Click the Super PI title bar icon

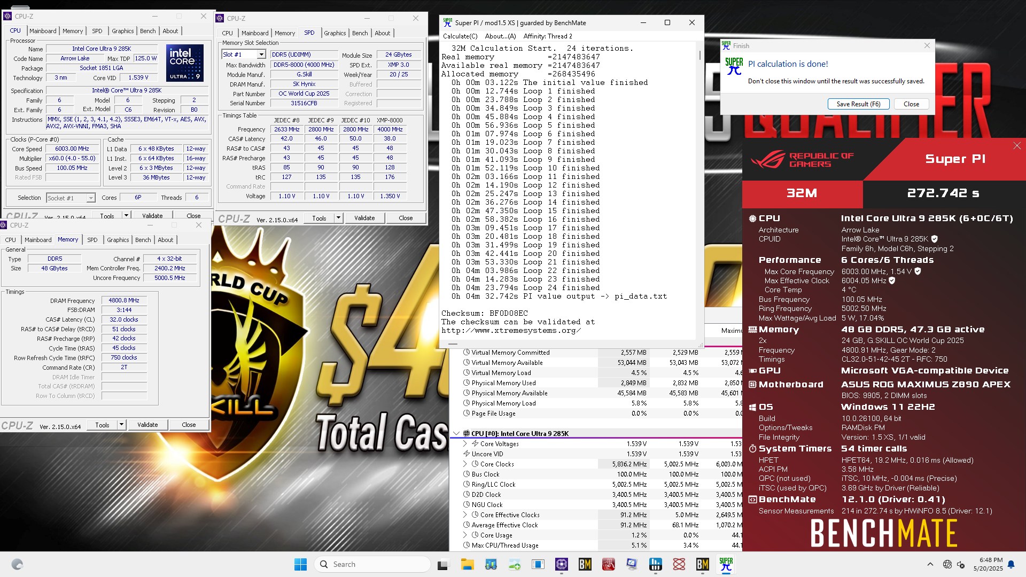[x=447, y=22]
